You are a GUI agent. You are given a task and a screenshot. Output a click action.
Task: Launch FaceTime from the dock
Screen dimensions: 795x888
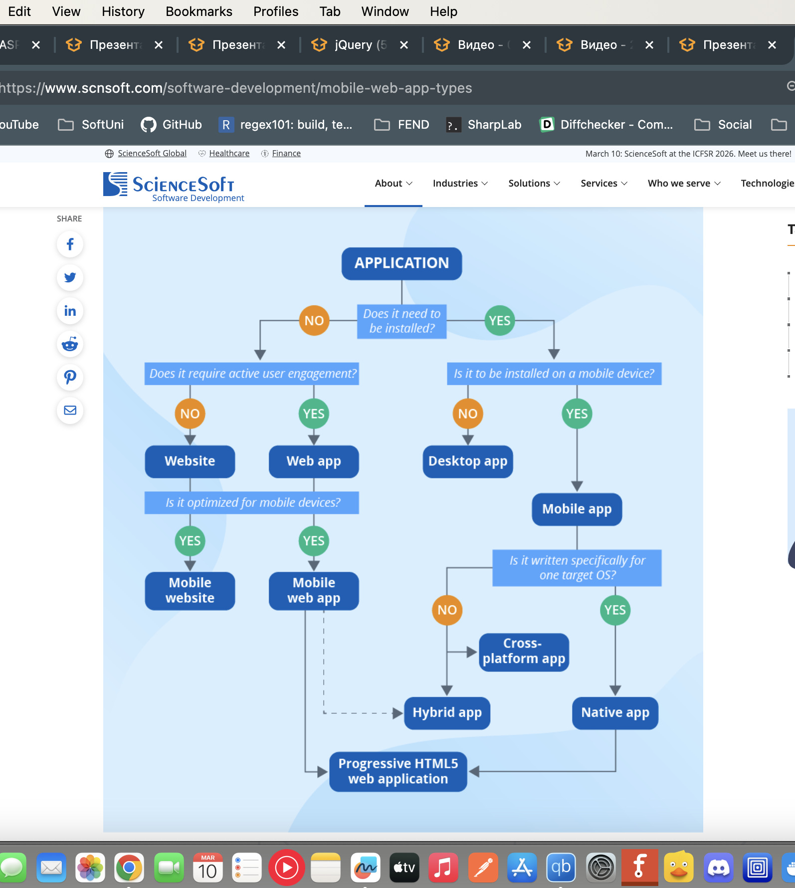point(169,868)
